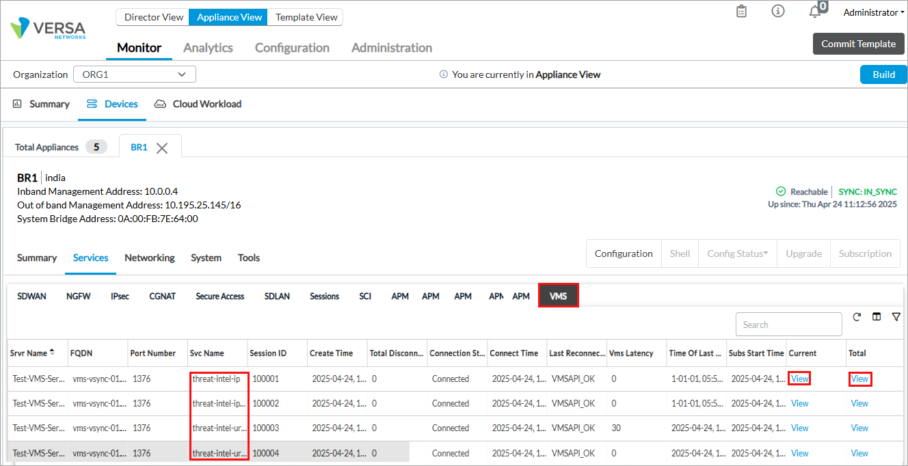908x466 pixels.
Task: Click the filter funnel icon
Action: [896, 317]
